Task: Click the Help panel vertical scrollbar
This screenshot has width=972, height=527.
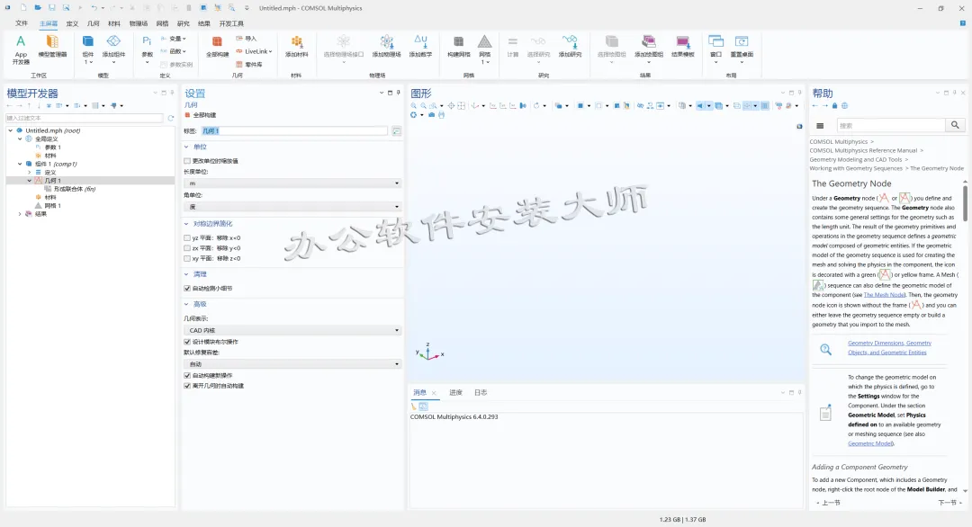Action: click(x=965, y=204)
